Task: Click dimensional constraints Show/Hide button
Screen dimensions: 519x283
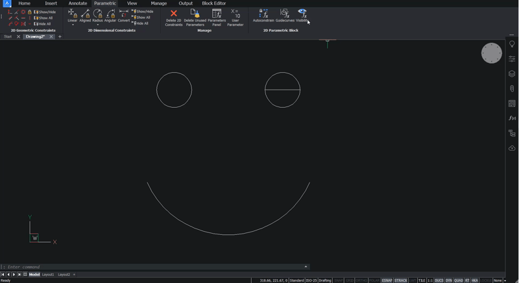Action: [x=142, y=11]
